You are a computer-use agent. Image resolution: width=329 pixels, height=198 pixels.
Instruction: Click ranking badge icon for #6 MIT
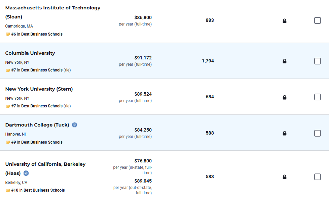point(8,34)
